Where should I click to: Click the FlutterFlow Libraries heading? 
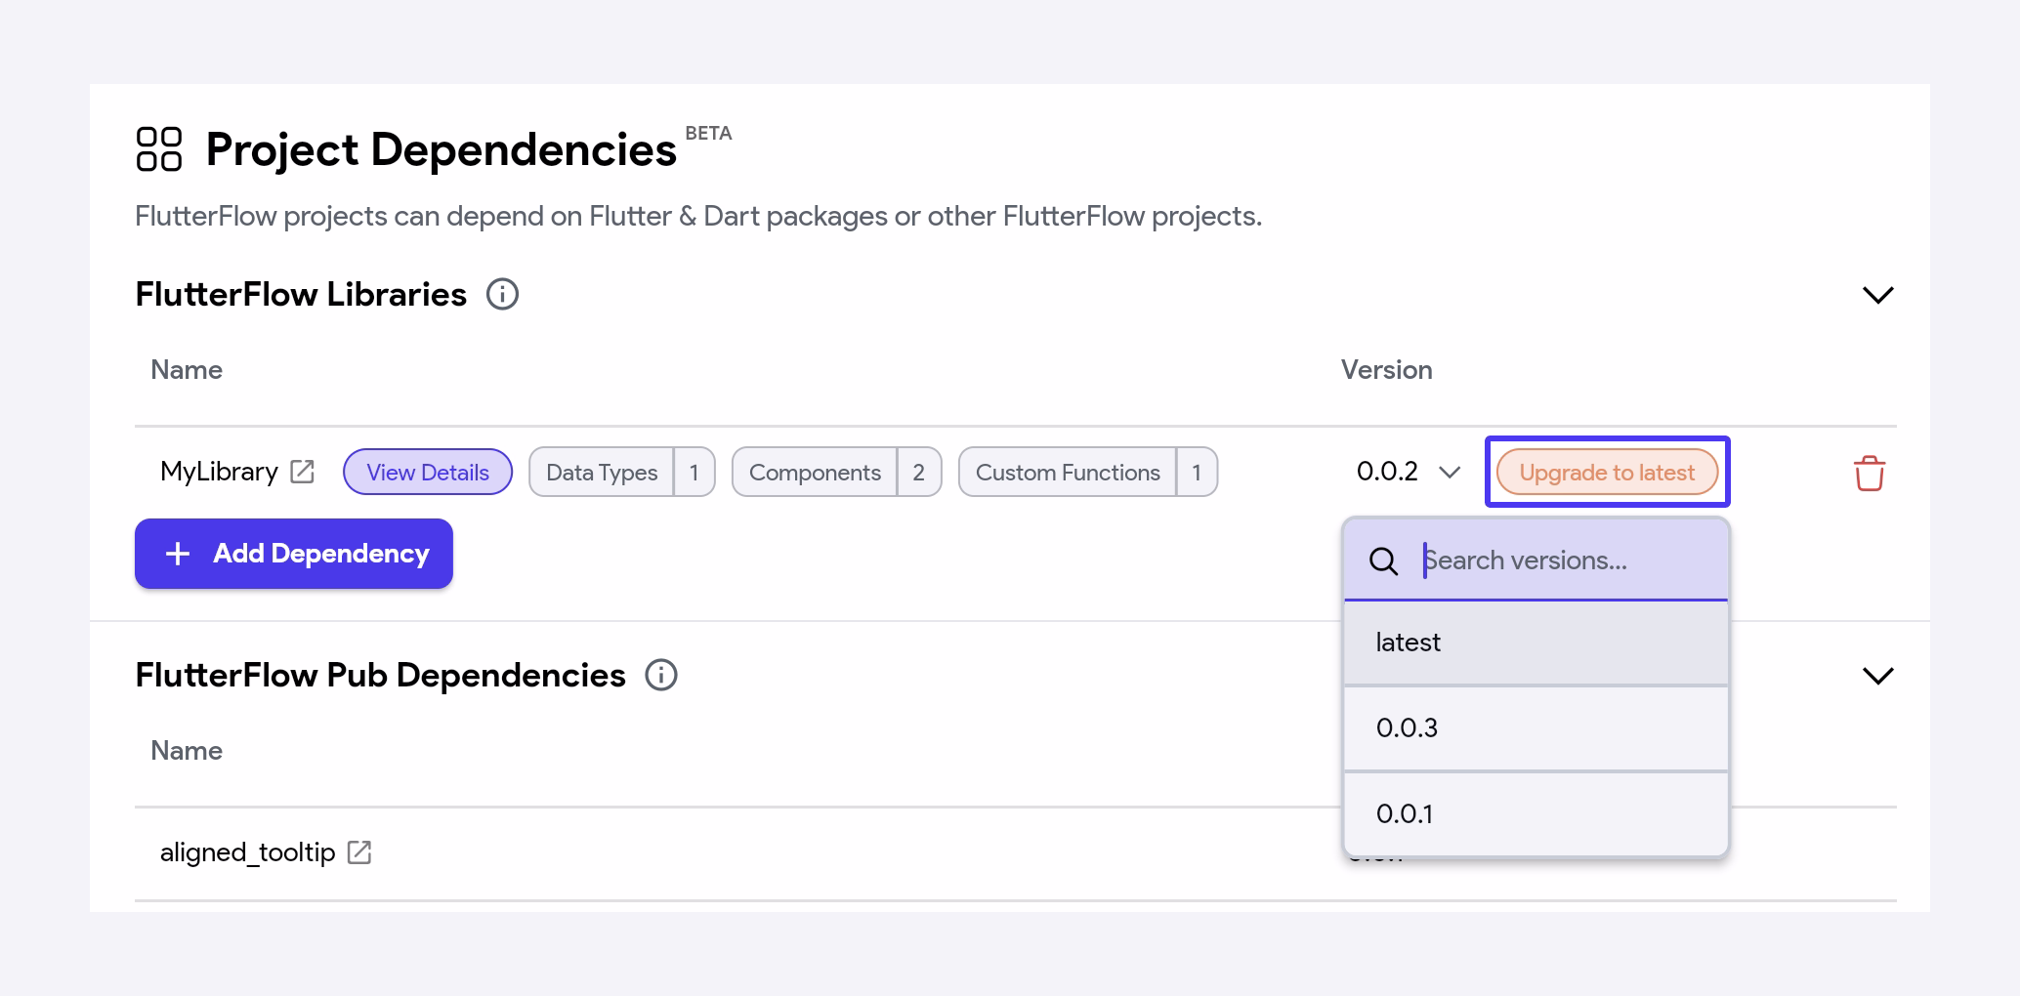301,294
